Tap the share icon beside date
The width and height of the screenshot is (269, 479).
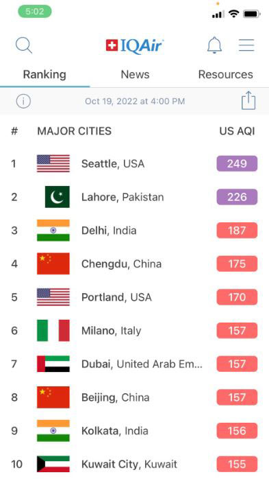(248, 100)
